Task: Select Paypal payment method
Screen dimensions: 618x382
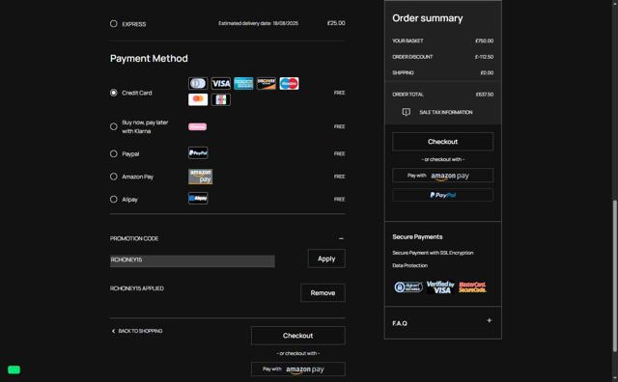Action: (114, 153)
